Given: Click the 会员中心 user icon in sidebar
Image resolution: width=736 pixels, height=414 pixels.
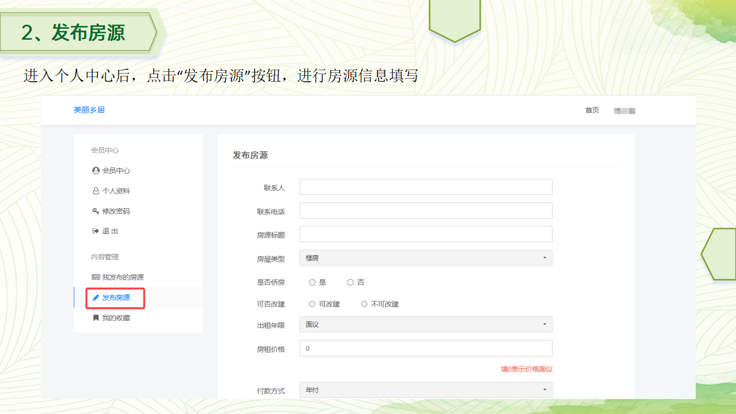Looking at the screenshot, I should pos(96,171).
